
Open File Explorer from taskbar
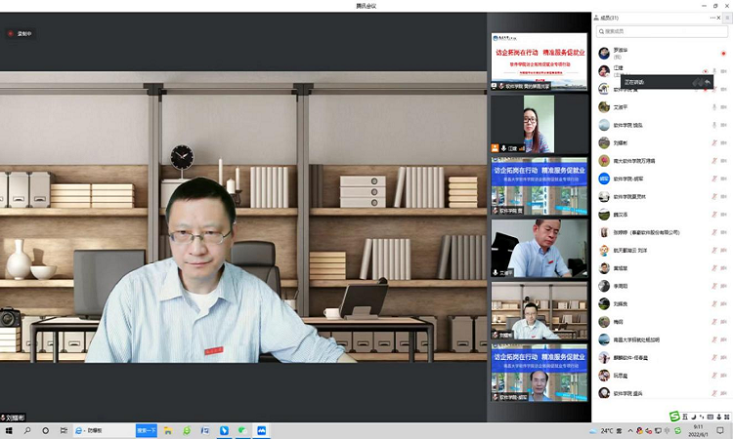168,430
